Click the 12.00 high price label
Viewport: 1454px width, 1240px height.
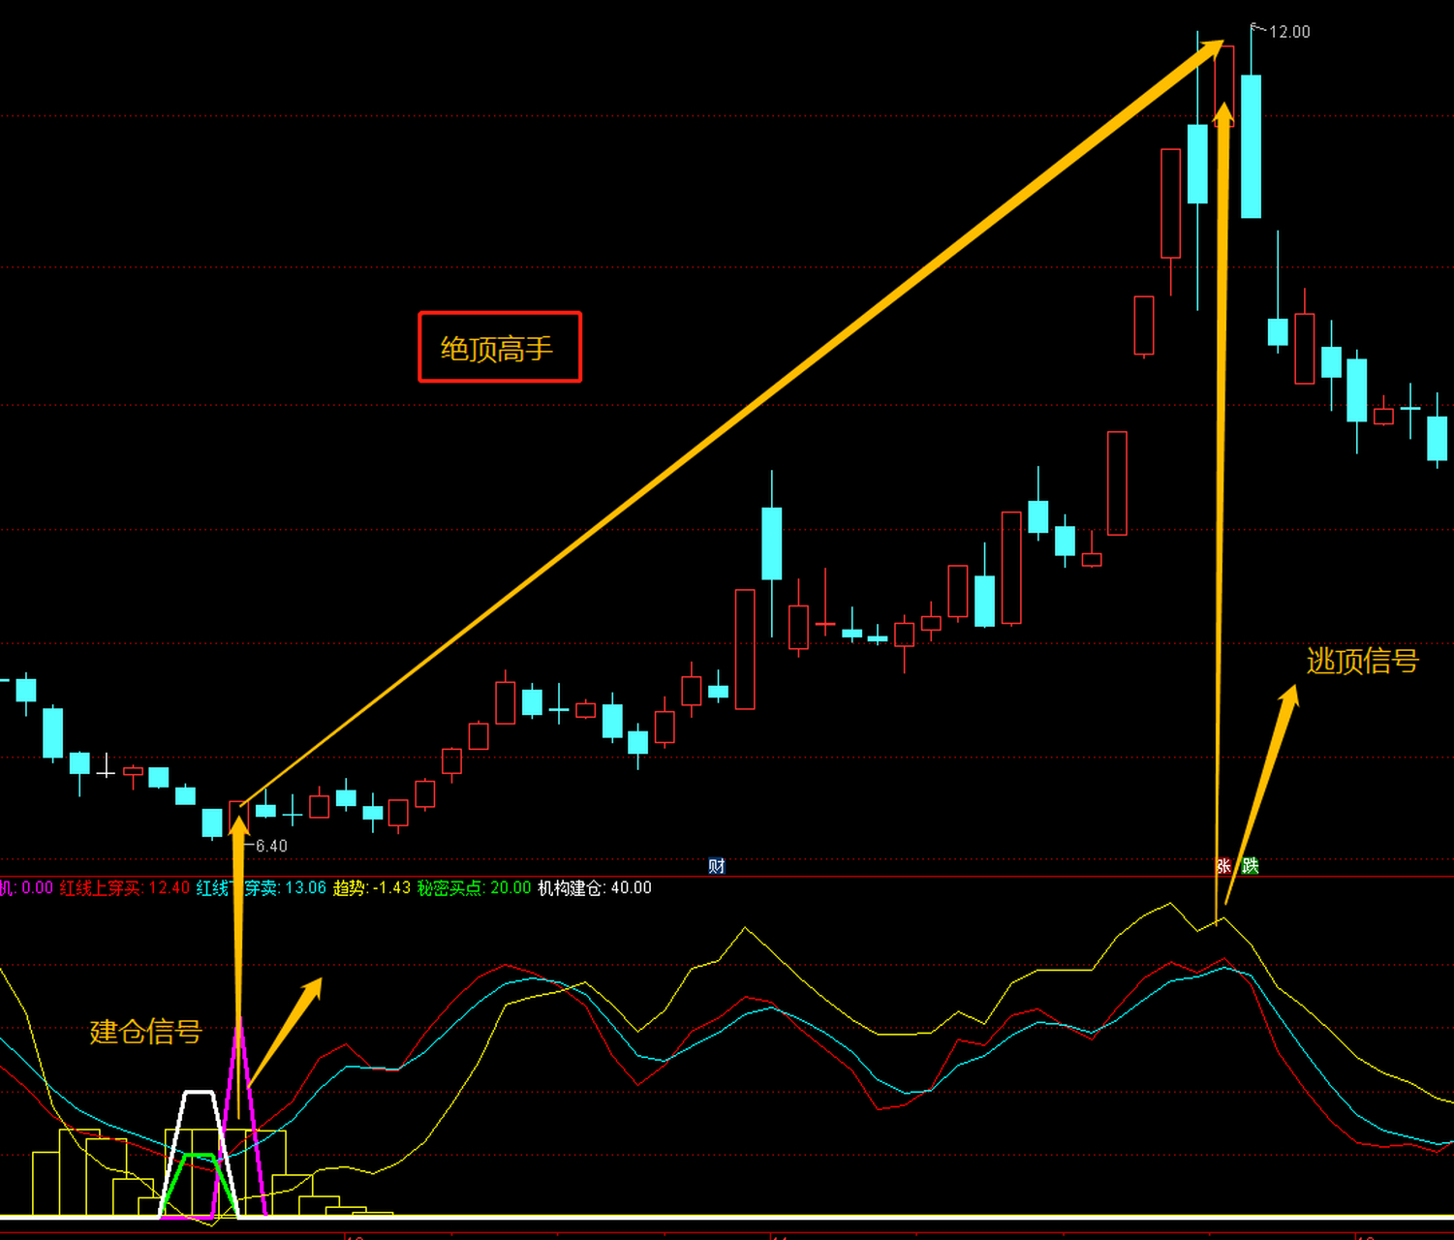pyautogui.click(x=1289, y=32)
